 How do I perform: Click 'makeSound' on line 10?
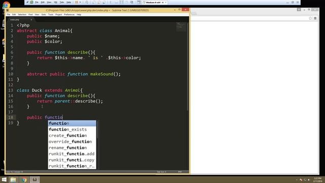102,74
